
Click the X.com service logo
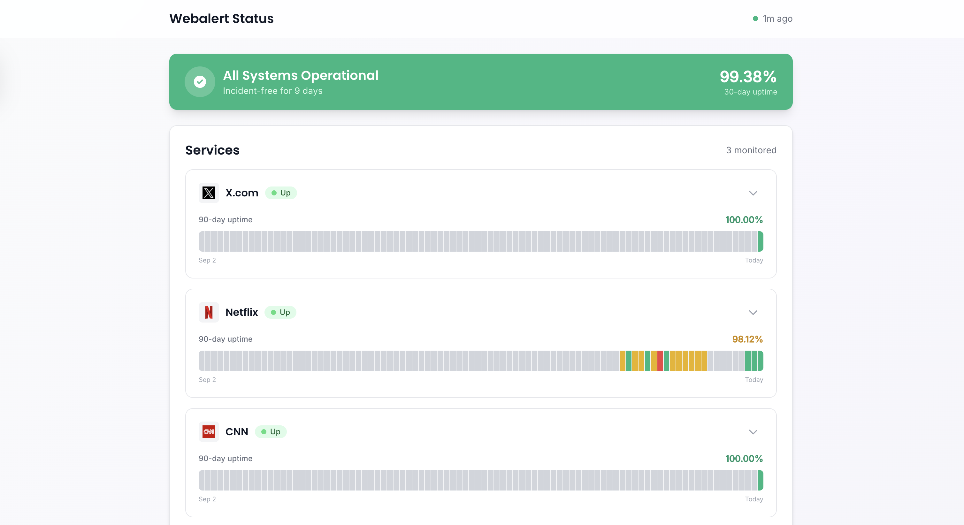click(x=209, y=193)
